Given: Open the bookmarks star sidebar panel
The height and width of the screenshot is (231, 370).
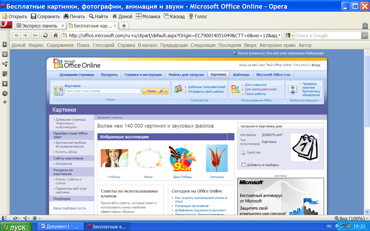Looking at the screenshot, I should [x=5, y=44].
